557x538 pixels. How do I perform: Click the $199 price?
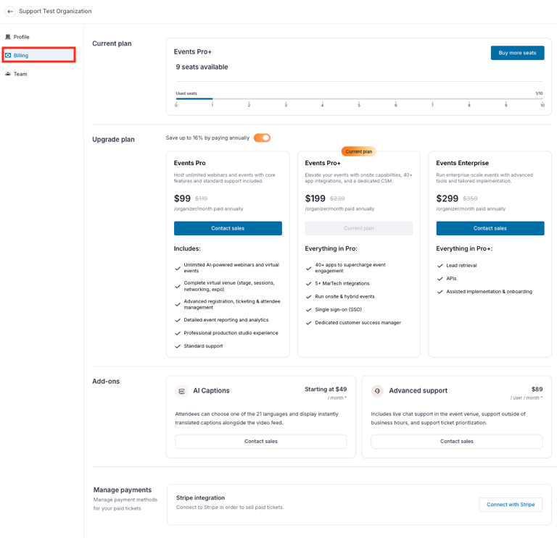pos(315,198)
